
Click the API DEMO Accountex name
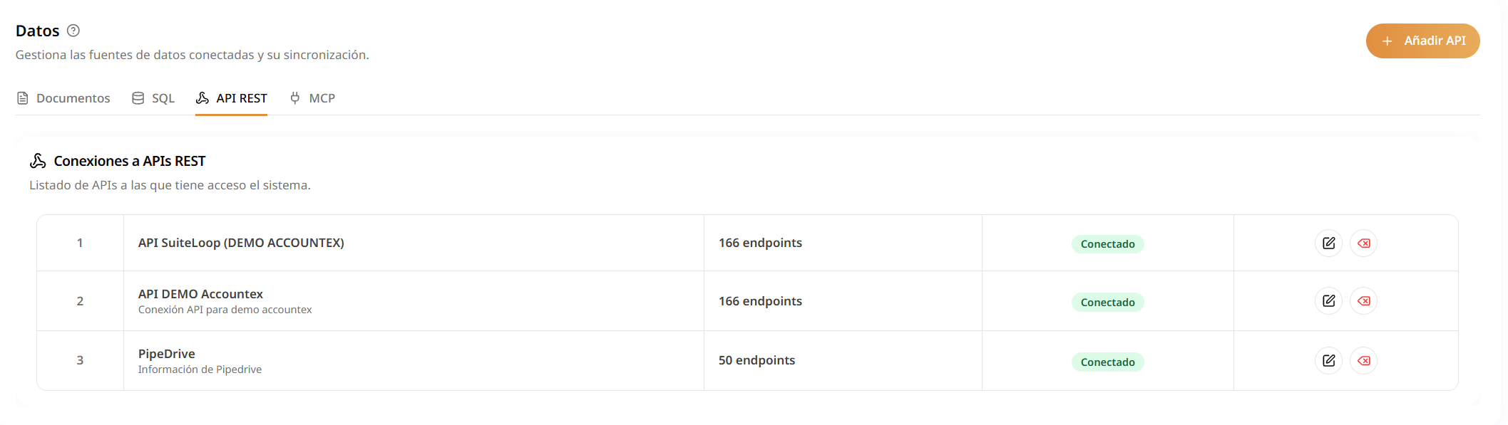click(200, 294)
